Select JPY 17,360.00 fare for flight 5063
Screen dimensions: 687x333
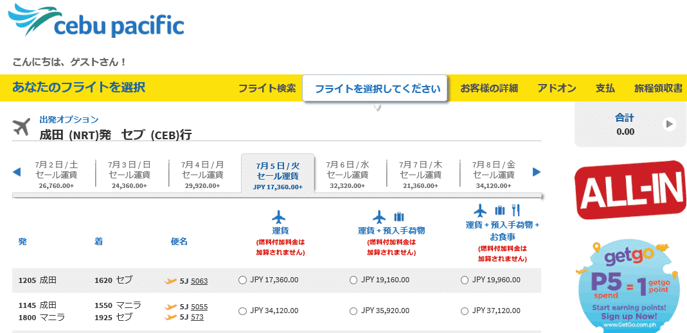pos(242,280)
